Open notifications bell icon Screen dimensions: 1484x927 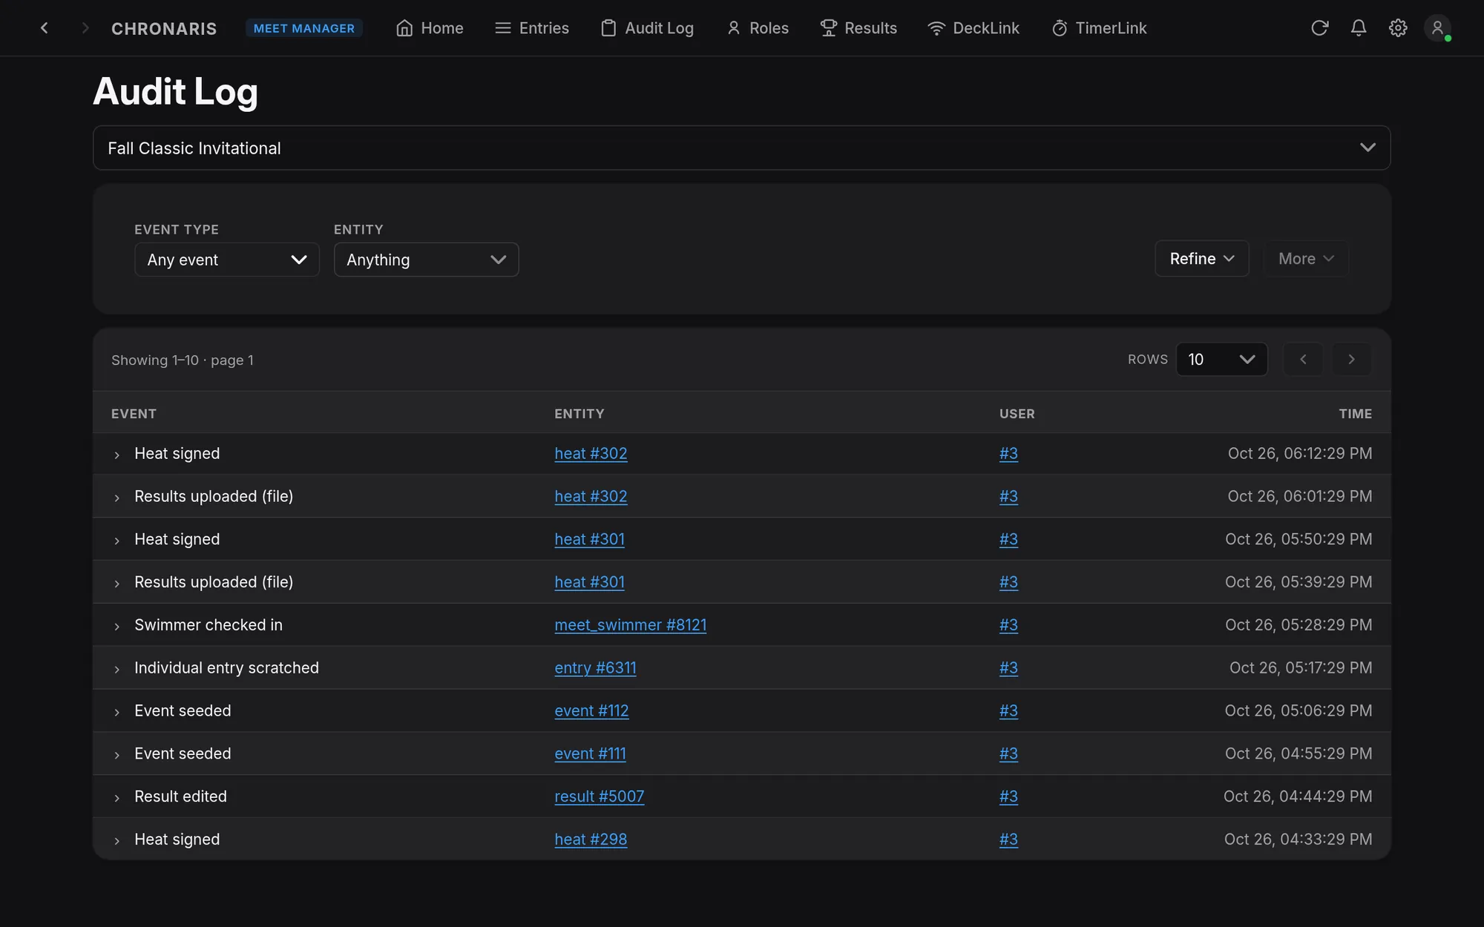click(x=1359, y=28)
